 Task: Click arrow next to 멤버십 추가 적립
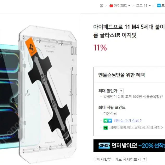140,120
